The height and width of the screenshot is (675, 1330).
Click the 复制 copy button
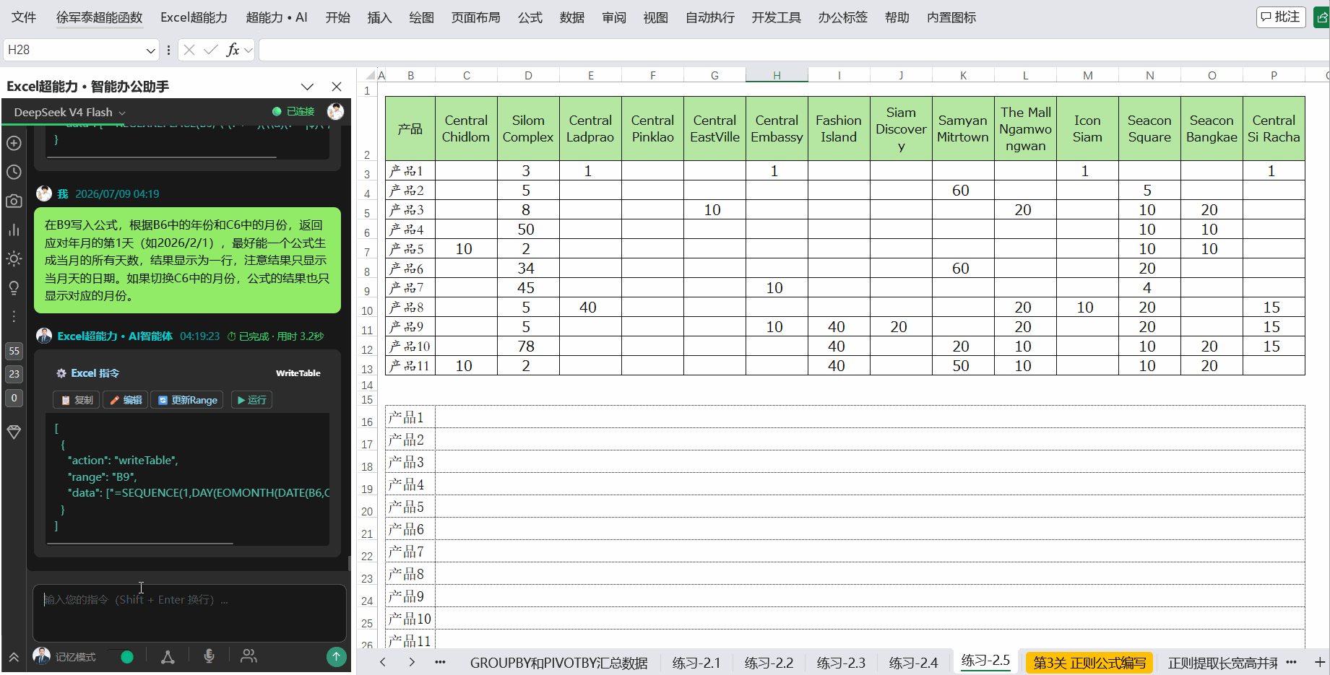pyautogui.click(x=77, y=400)
